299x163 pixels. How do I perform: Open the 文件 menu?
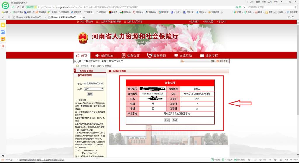pyautogui.click(x=252, y=2)
